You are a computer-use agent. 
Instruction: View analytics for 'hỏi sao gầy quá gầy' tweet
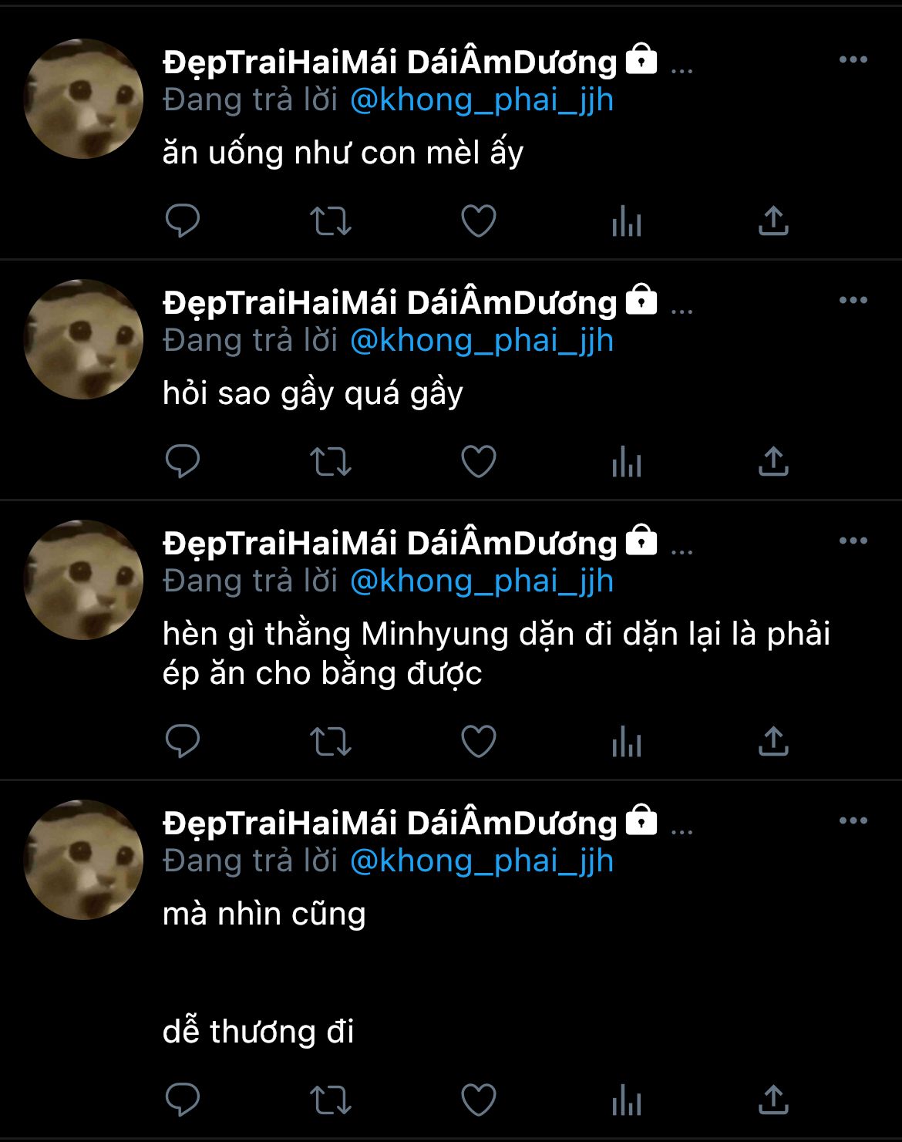point(627,462)
